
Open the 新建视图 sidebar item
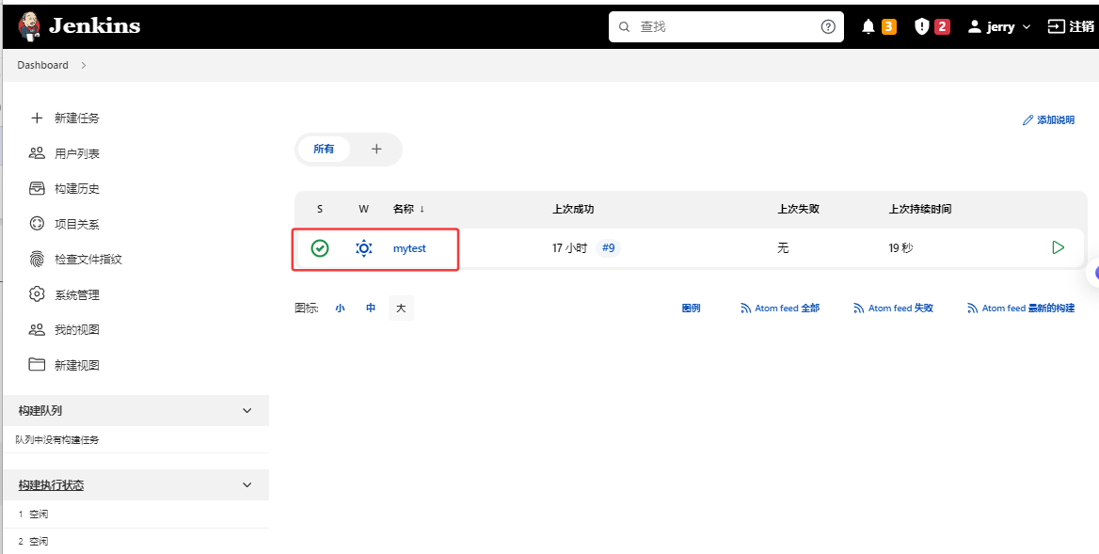coord(77,365)
